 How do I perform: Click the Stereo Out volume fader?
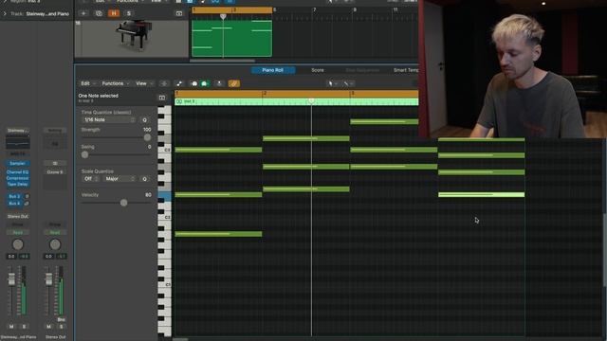click(x=48, y=278)
